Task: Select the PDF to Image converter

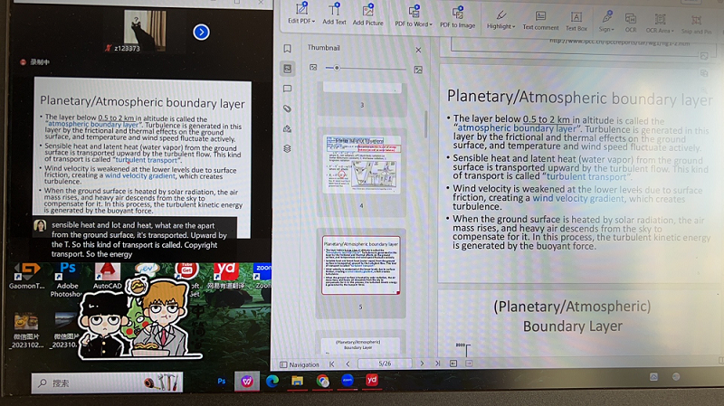Action: 457,16
